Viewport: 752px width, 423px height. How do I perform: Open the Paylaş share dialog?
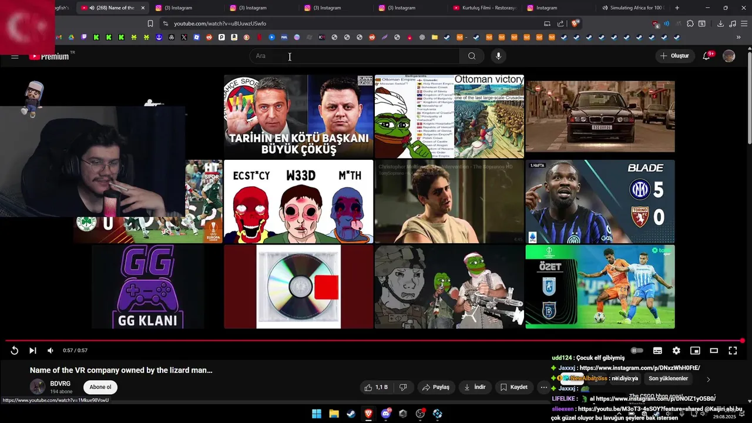coord(436,387)
